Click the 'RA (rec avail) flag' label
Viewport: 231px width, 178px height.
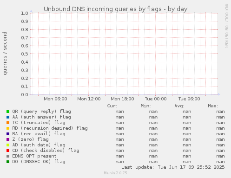pos(39,134)
